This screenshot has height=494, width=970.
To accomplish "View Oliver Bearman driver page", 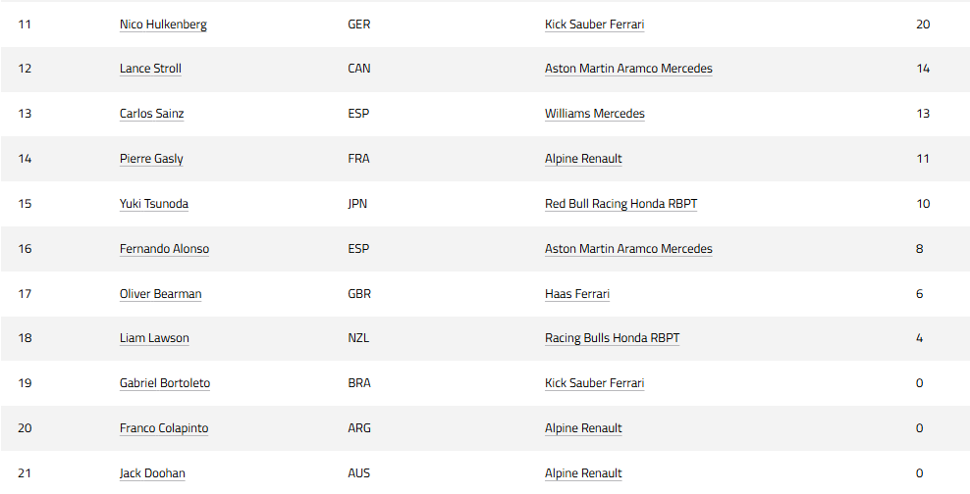I will tap(161, 294).
